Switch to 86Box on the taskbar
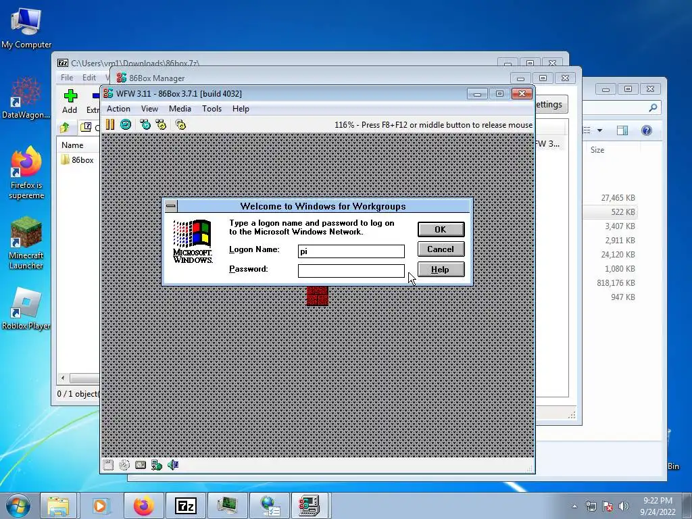The height and width of the screenshot is (519, 692). [x=310, y=505]
